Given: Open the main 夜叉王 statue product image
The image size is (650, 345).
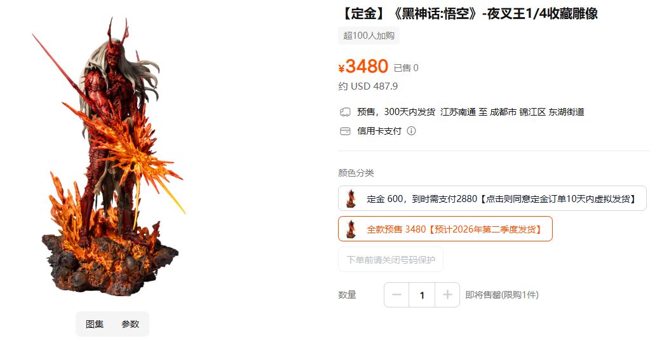Looking at the screenshot, I should click(110, 157).
